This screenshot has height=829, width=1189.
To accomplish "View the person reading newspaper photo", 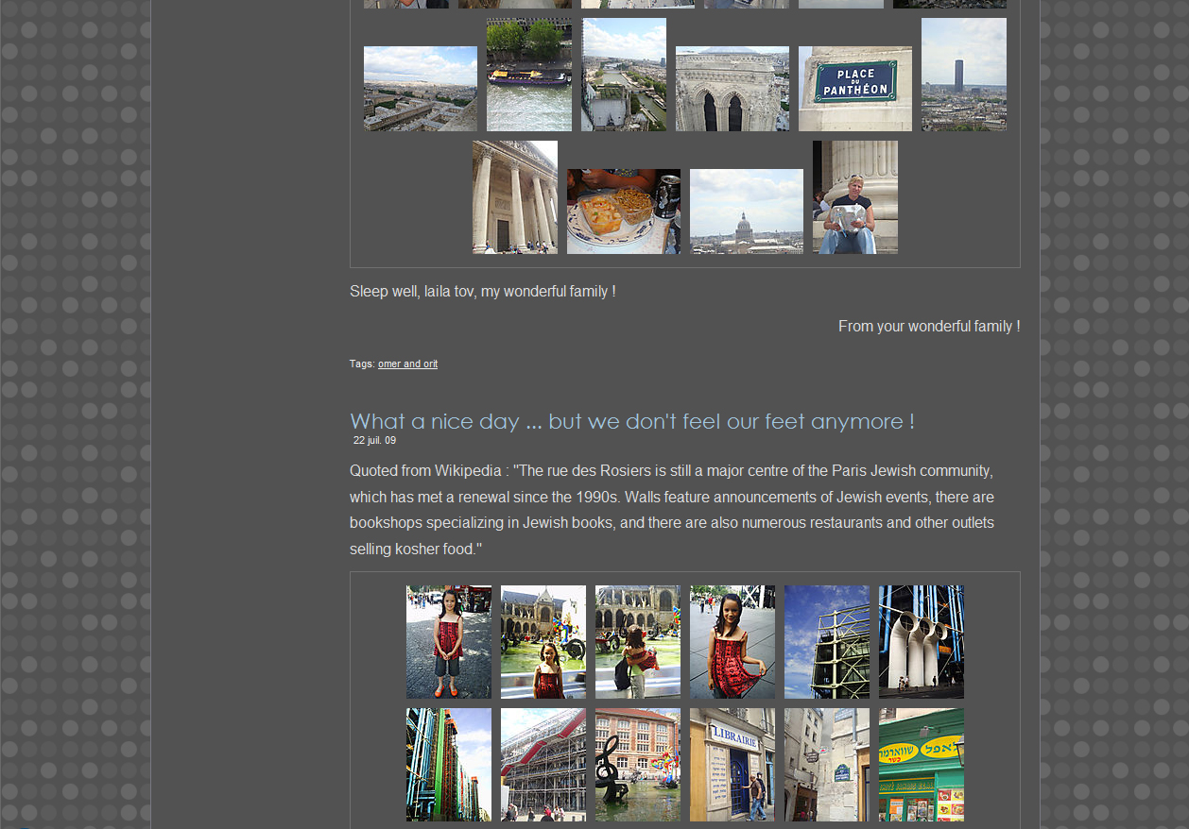I will (x=854, y=197).
